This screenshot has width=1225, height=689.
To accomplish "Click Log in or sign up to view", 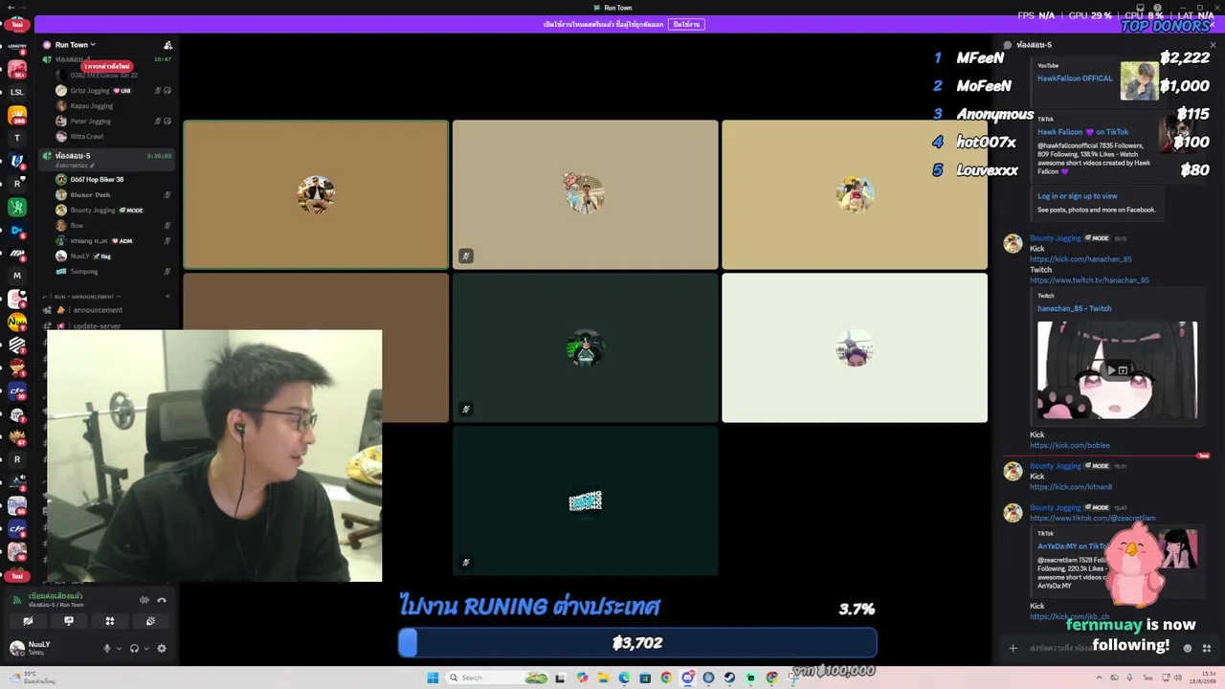I will point(1077,196).
